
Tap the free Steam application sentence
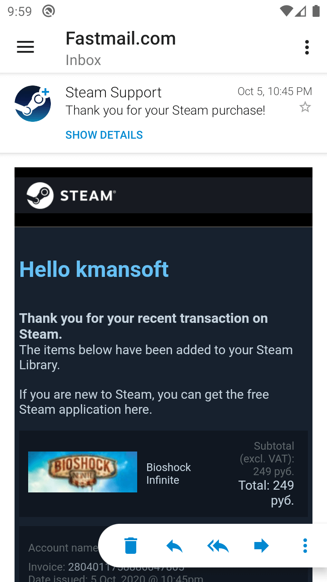pyautogui.click(x=144, y=402)
